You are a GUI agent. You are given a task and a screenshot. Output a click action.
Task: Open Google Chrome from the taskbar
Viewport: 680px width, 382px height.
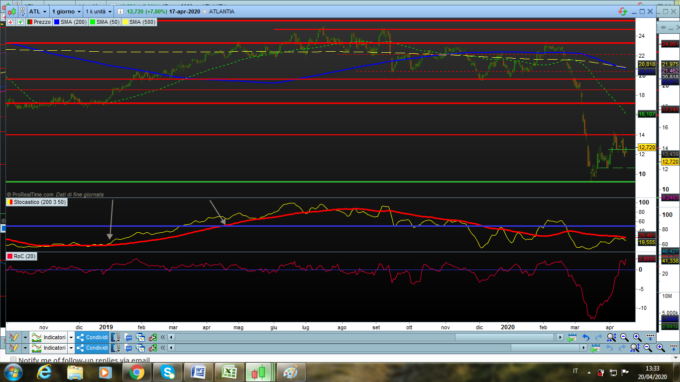tap(136, 372)
